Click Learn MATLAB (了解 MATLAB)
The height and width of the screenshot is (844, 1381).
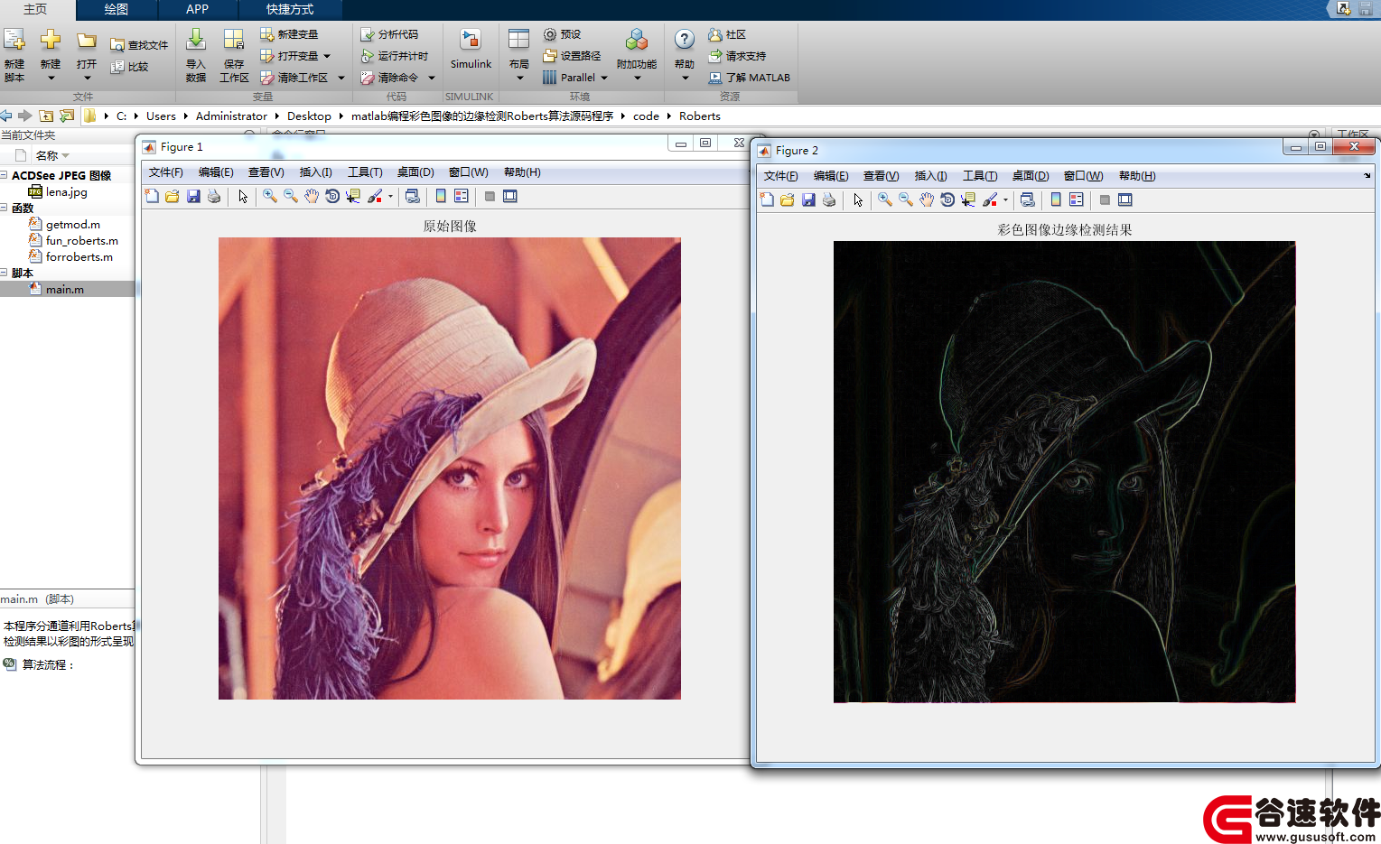pyautogui.click(x=750, y=78)
